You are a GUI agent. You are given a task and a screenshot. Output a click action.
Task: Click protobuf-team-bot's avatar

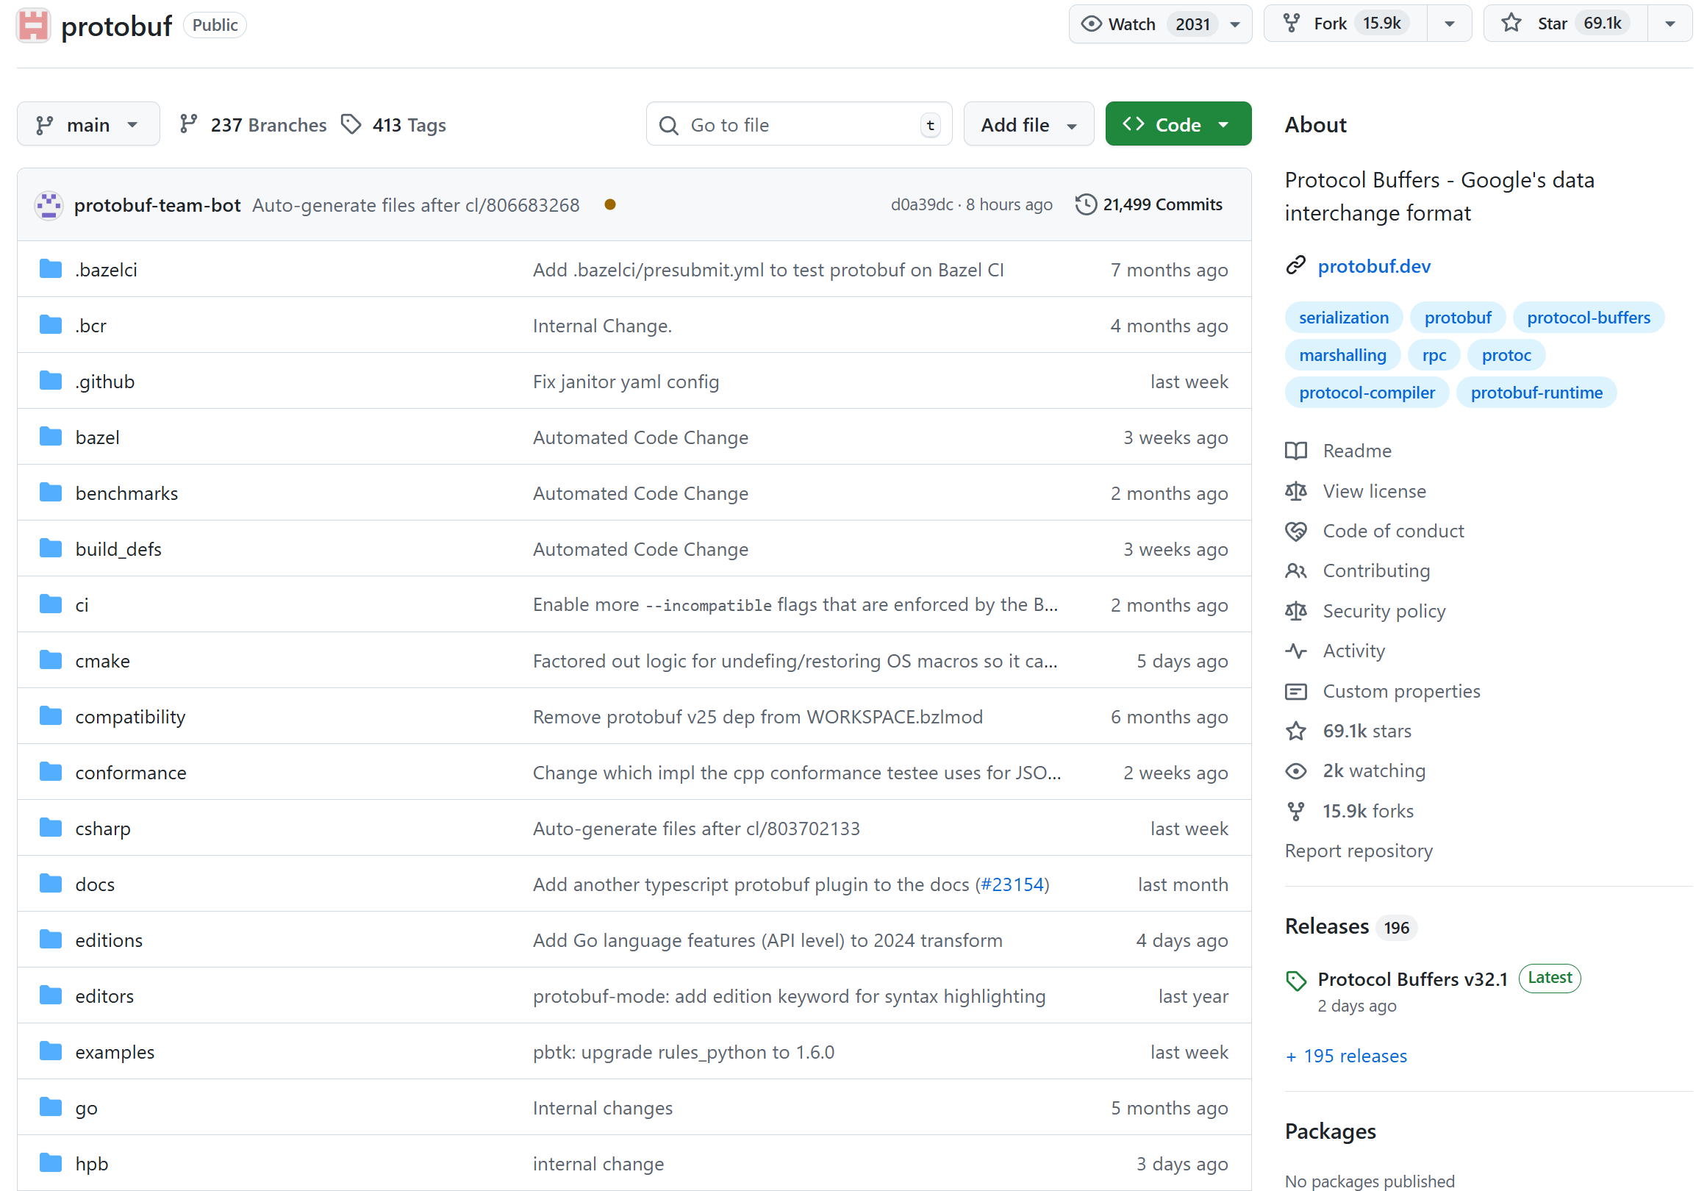tap(49, 204)
